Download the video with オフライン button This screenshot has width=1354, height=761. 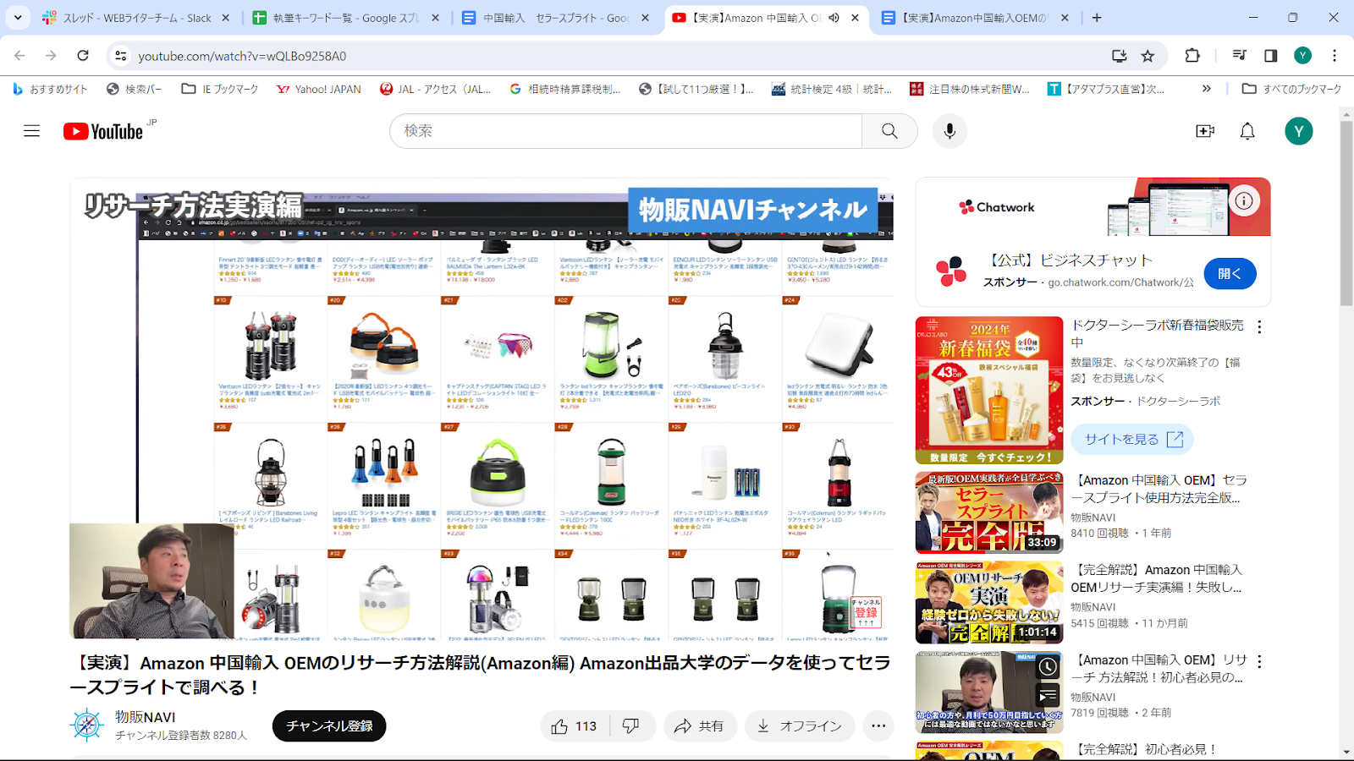pos(800,726)
